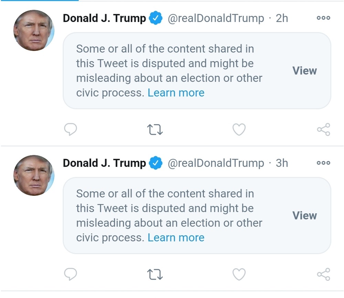Retweet the tweet posted 3h ago

point(154,275)
